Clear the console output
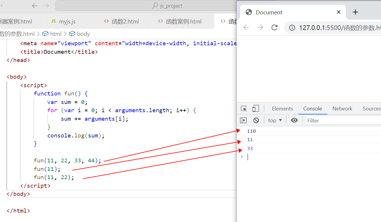Image resolution: width=381 pixels, height=222 pixels. [256, 120]
